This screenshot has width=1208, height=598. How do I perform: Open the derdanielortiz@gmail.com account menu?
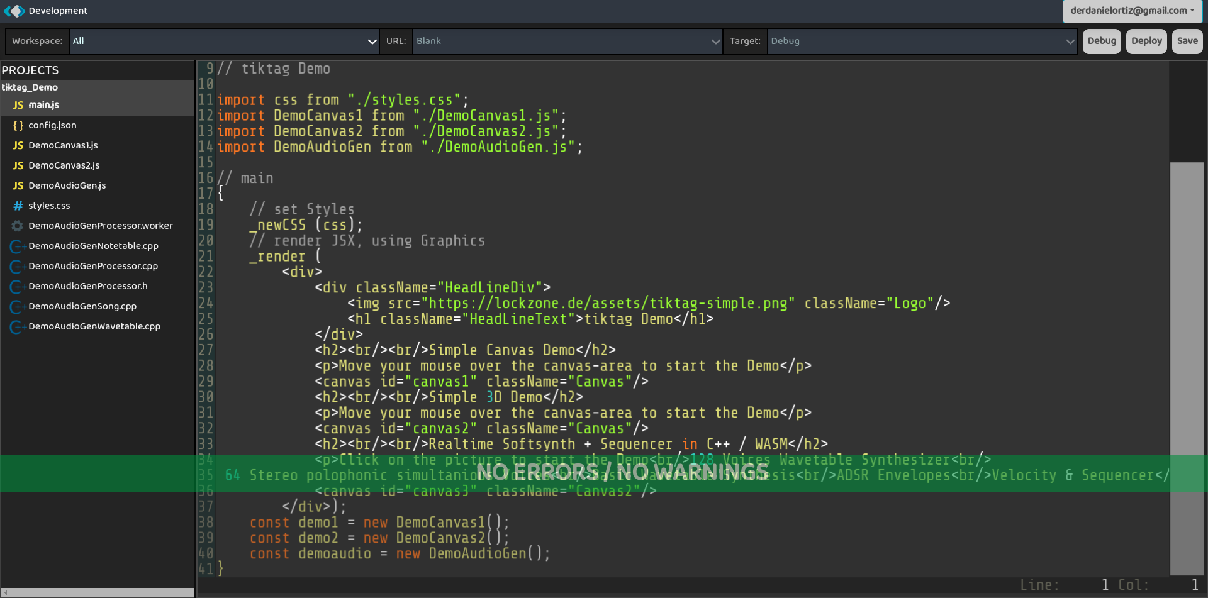(1132, 11)
